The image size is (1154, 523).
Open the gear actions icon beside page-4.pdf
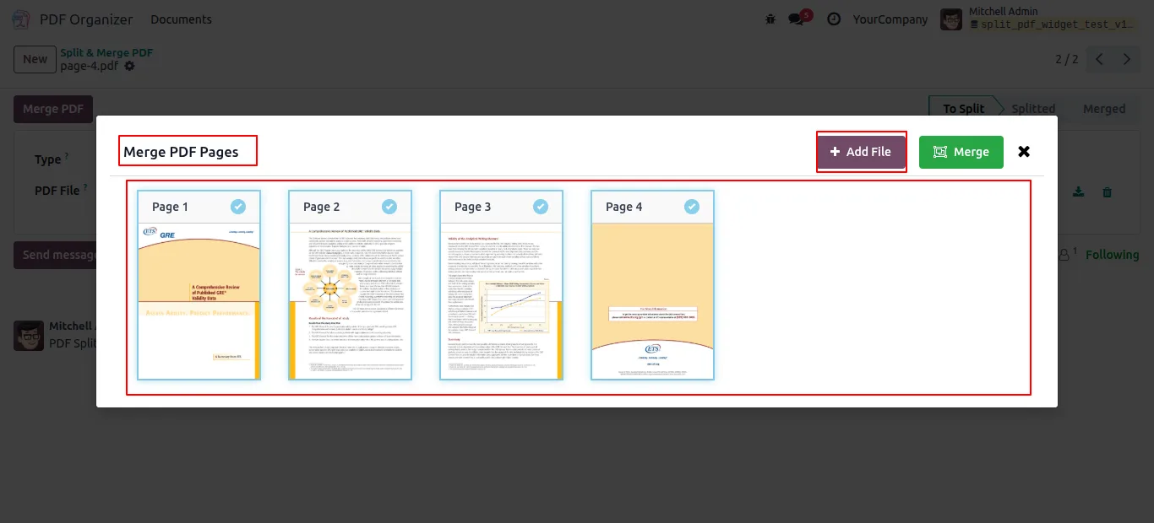click(x=129, y=67)
